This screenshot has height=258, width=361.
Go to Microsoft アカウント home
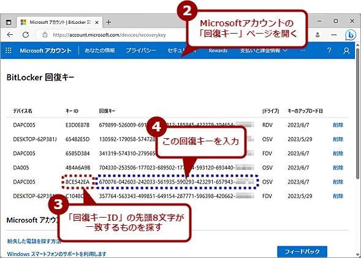45,51
